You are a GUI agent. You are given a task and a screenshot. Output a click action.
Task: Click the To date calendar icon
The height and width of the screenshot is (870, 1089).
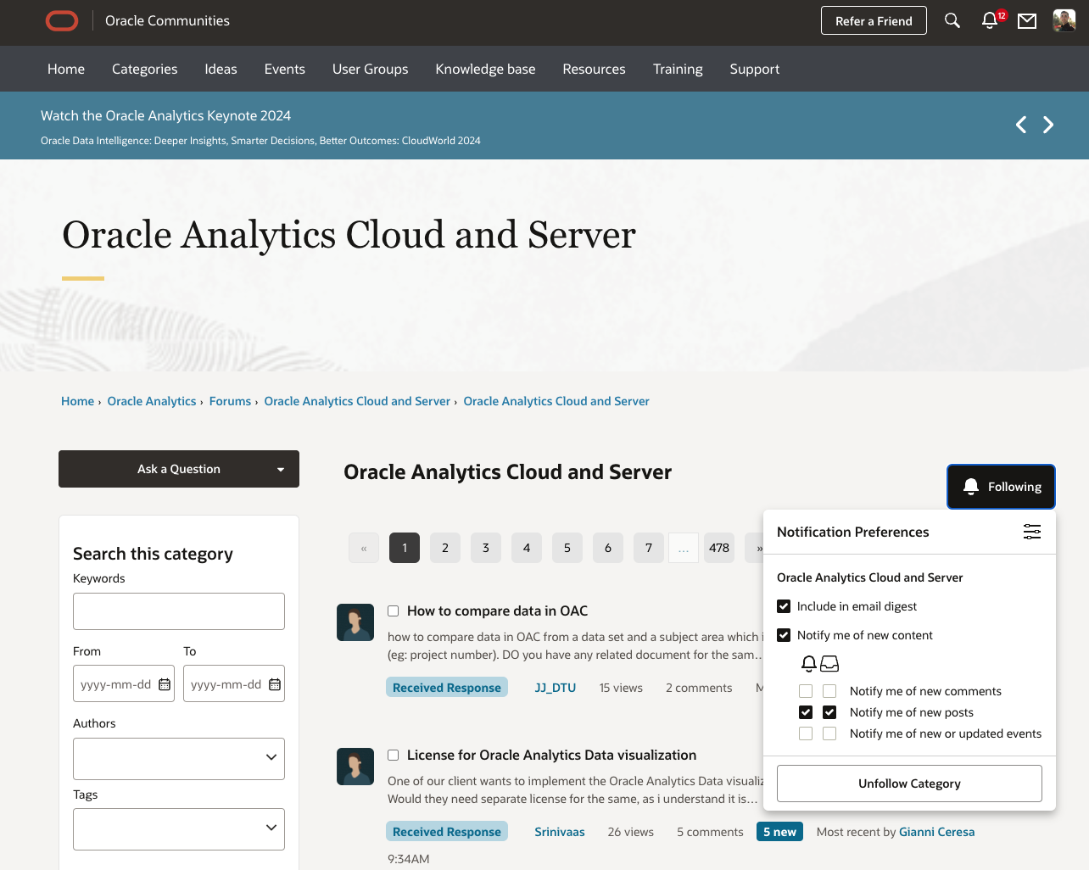(x=275, y=684)
